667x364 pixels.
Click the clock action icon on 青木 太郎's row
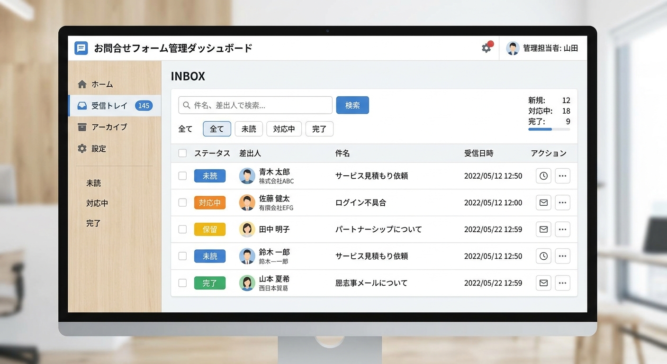tap(543, 175)
